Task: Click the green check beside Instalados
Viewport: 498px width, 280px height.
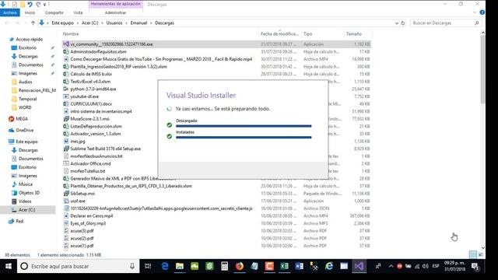Action: tap(170, 136)
